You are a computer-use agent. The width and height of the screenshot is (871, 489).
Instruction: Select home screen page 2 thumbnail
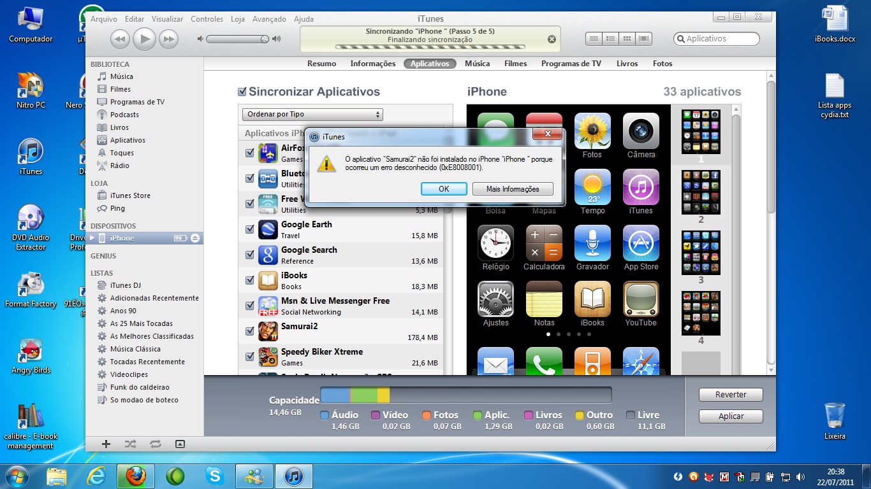click(701, 193)
